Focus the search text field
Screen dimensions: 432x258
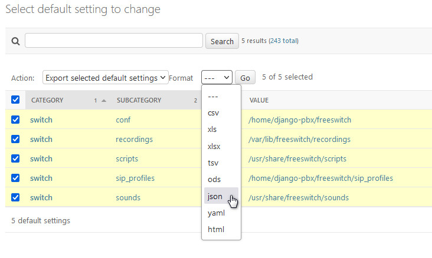114,41
